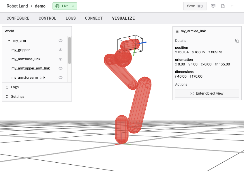The image size is (244, 171).
Task: Hide my_gripper using its eye icon
Action: (61, 50)
